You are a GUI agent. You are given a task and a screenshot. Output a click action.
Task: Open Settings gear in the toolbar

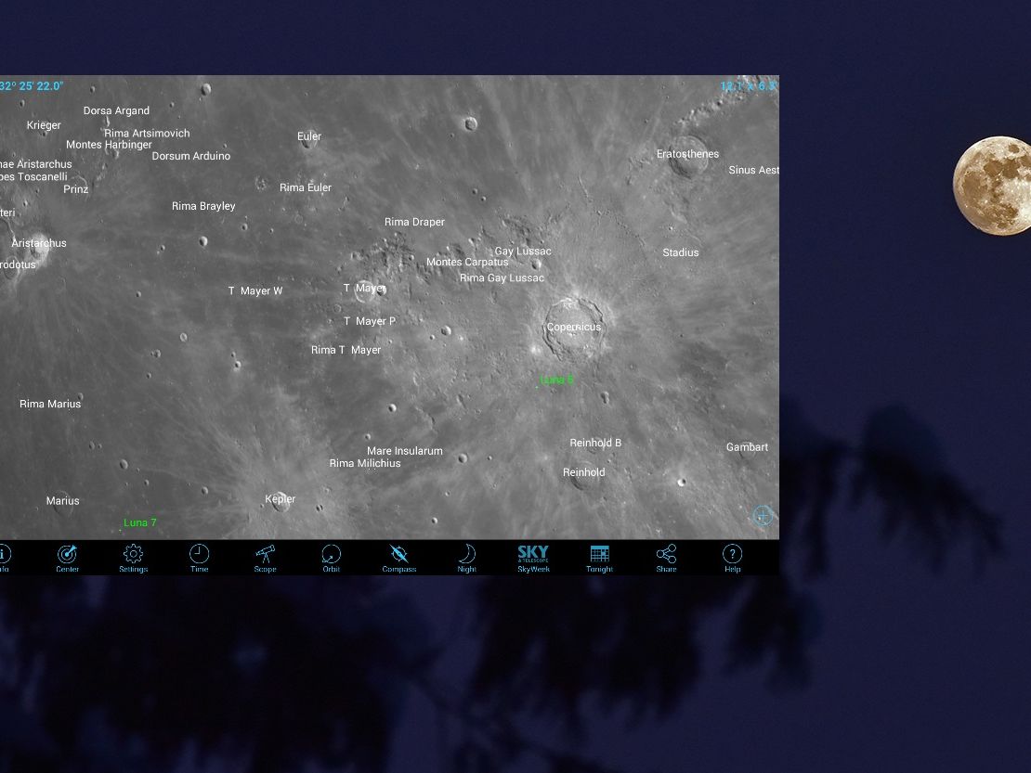tap(134, 559)
